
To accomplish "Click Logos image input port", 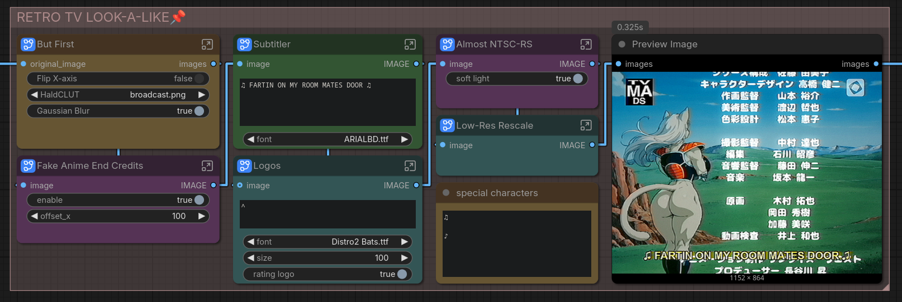I will tap(240, 186).
